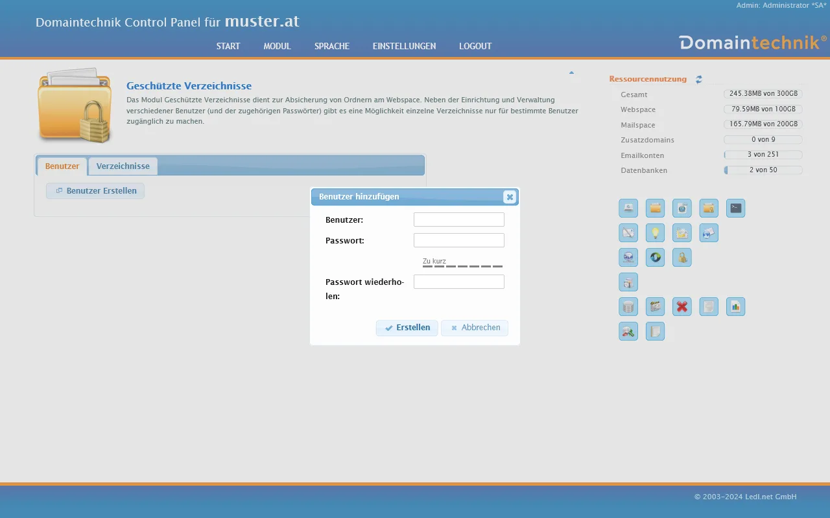Open the database cylinder module icon
The image size is (830, 518).
(628, 307)
